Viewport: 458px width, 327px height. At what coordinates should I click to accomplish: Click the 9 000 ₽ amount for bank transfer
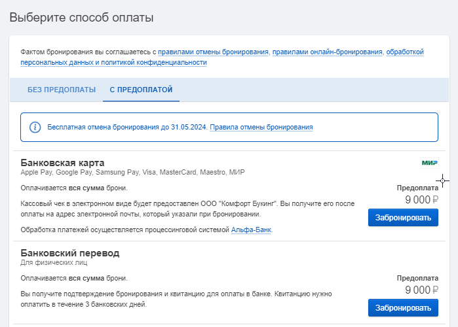coord(421,290)
